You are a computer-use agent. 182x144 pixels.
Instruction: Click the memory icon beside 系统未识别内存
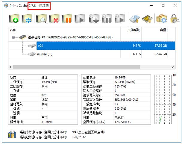tap(12, 134)
